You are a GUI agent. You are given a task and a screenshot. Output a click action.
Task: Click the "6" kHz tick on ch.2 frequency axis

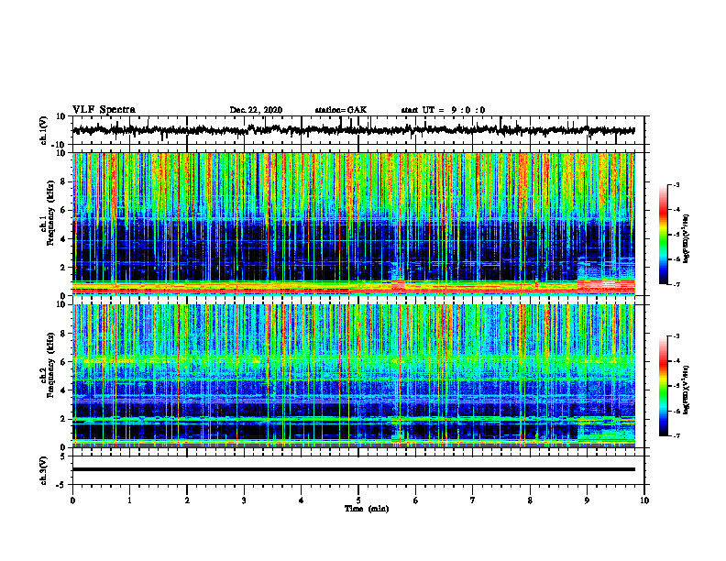click(63, 362)
